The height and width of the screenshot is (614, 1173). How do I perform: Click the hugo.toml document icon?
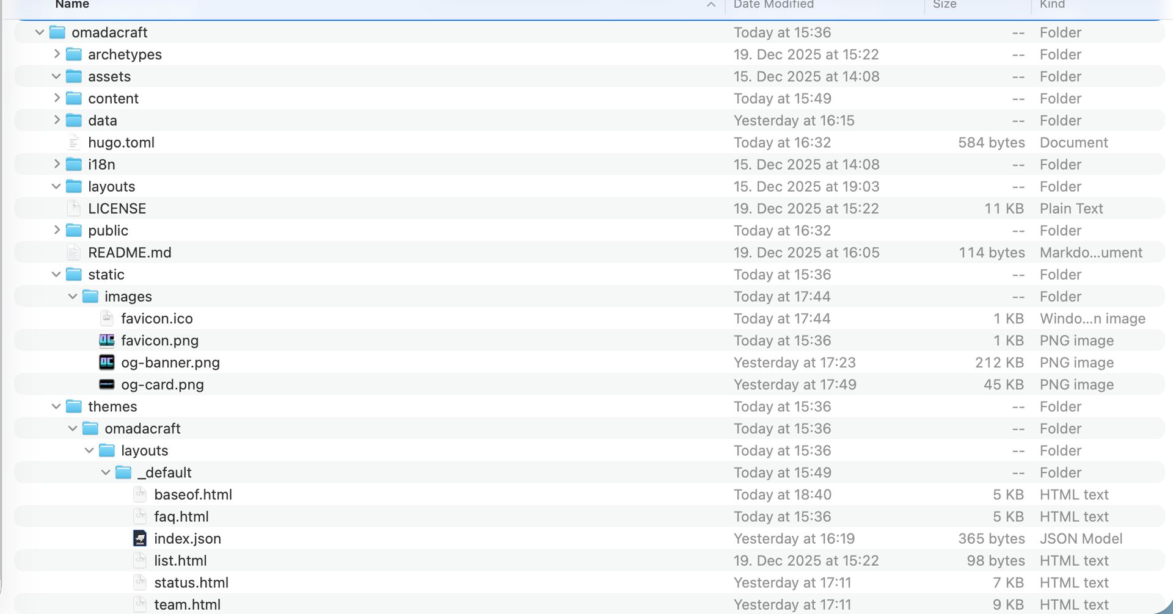point(74,143)
